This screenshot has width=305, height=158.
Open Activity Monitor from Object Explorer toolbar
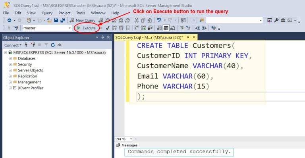coord(60,45)
